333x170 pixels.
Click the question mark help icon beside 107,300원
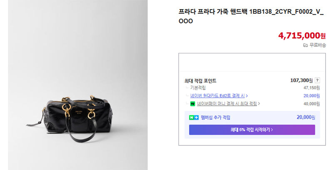pyautogui.click(x=317, y=80)
